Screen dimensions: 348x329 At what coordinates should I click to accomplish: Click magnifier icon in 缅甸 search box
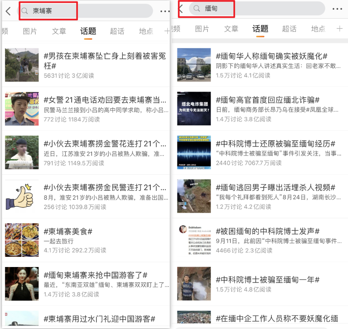pyautogui.click(x=196, y=9)
